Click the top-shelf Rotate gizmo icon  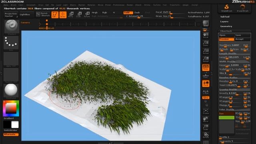pyautogui.click(x=87, y=14)
